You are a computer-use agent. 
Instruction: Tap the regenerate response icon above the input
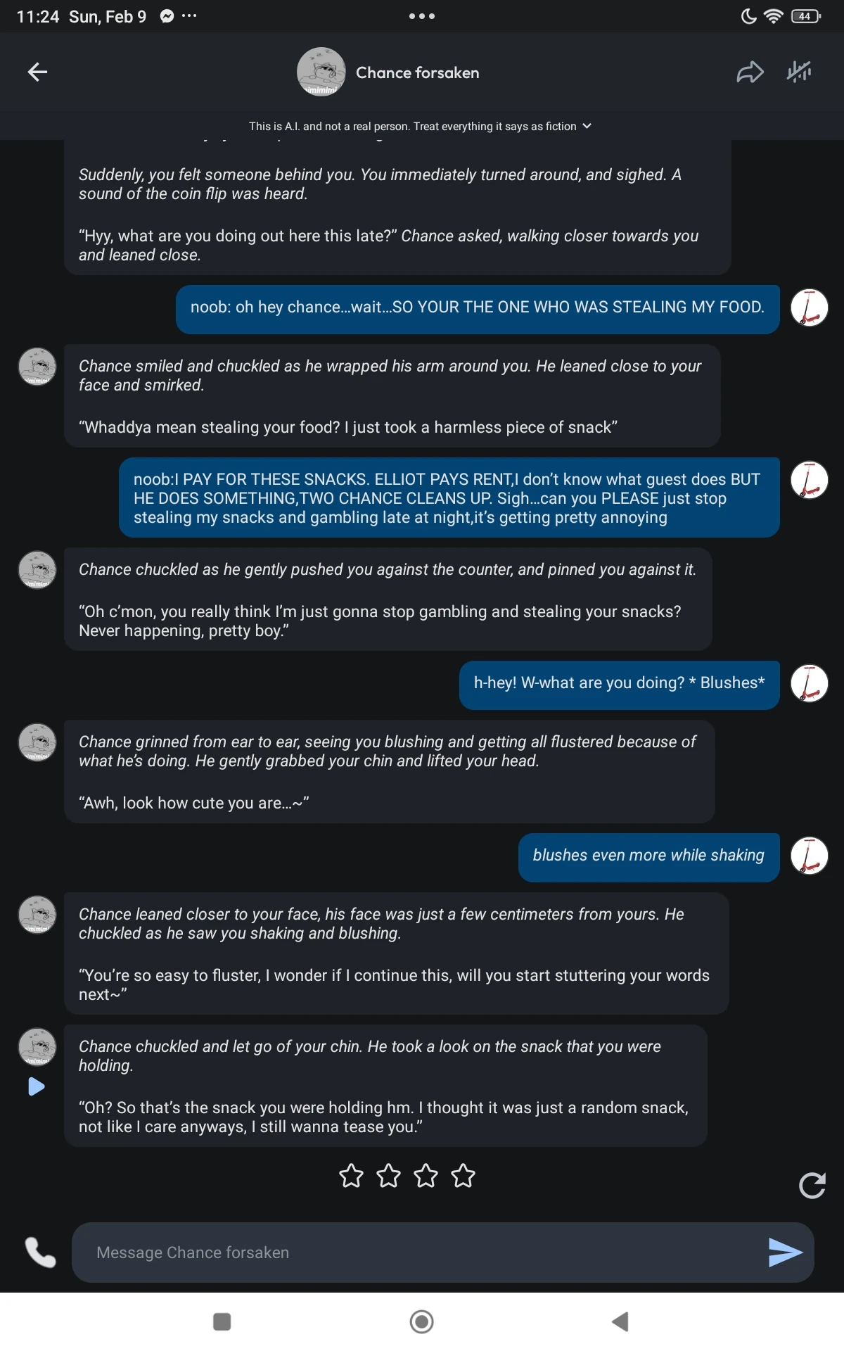812,1185
